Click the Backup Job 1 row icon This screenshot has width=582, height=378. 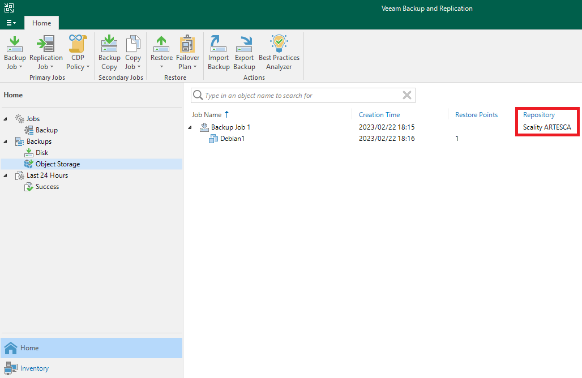coord(204,127)
